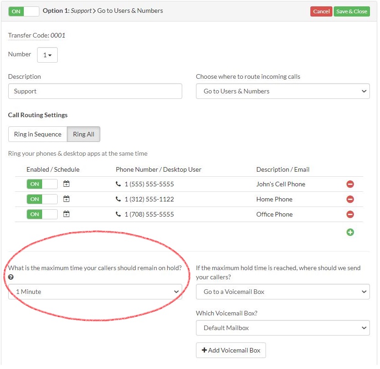Expand the Default Mailbox dropdown
This screenshot has width=380, height=369.
[282, 328]
